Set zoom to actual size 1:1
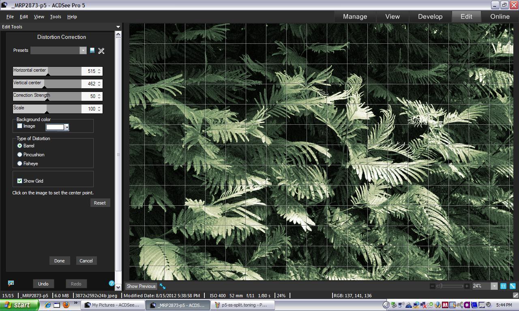Image resolution: width=519 pixels, height=311 pixels. (503, 286)
